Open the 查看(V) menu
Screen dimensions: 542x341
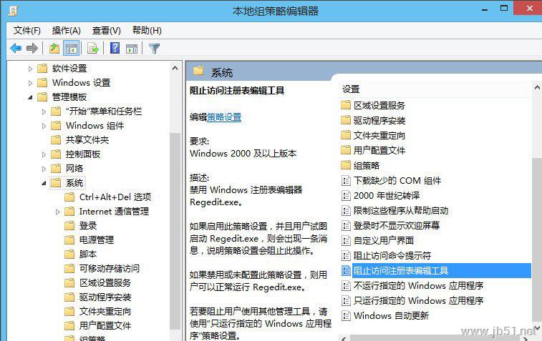pos(106,30)
